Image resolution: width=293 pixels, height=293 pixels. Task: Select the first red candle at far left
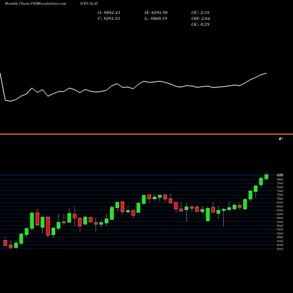click(5, 243)
